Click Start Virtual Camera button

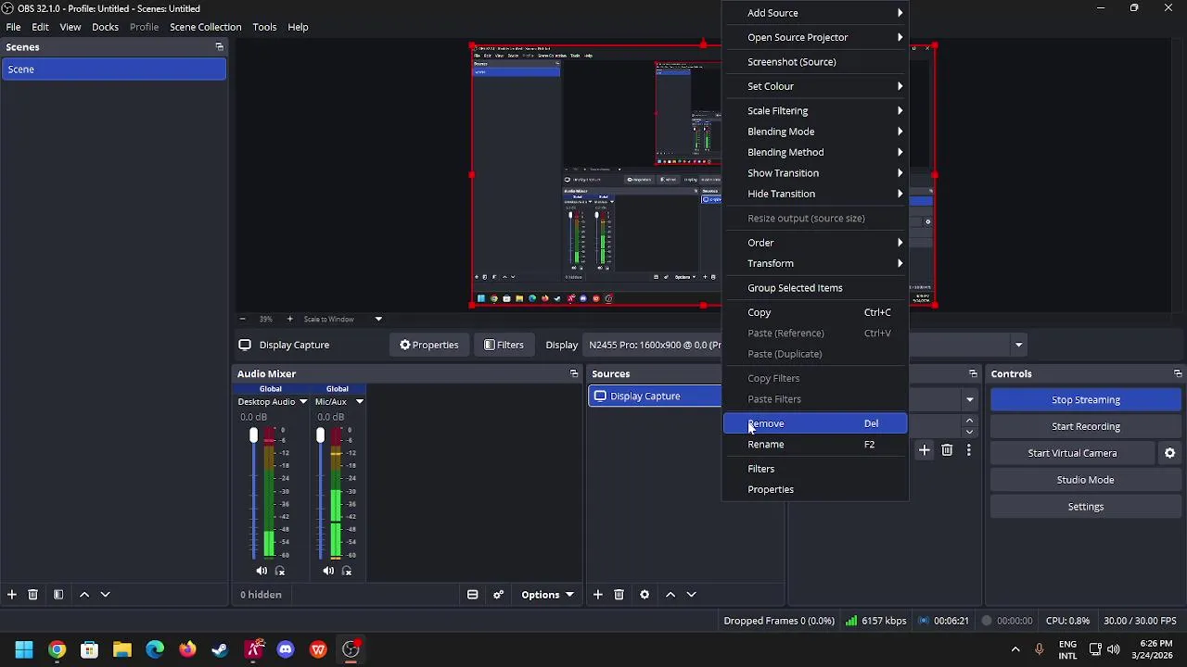pyautogui.click(x=1072, y=453)
